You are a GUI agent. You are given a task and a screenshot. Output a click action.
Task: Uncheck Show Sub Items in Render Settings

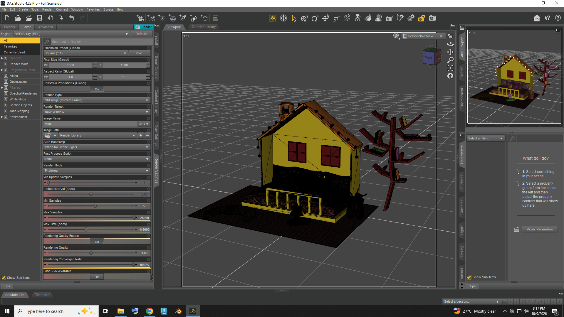tap(4, 278)
